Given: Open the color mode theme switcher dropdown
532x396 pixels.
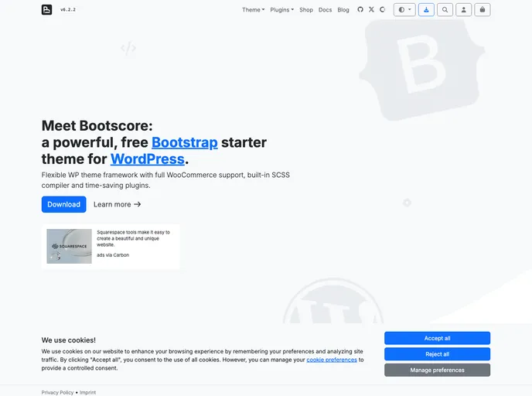Looking at the screenshot, I should tap(404, 10).
